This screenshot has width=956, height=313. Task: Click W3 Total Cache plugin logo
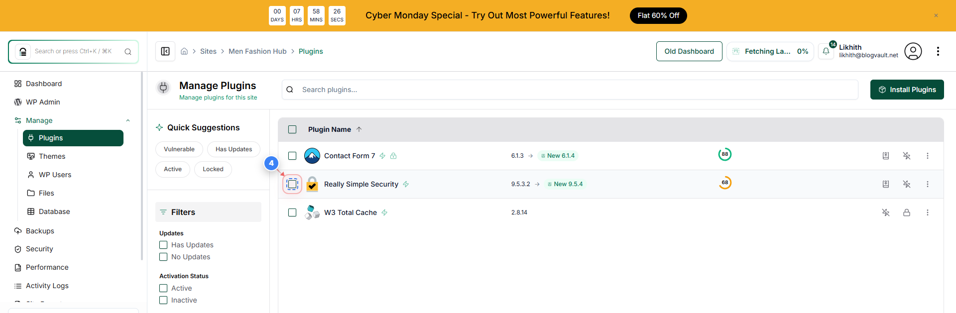point(312,212)
